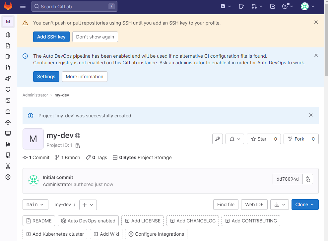Open Packages and registries sidebar icon
Image resolution: width=328 pixels, height=241 pixels.
[8, 111]
